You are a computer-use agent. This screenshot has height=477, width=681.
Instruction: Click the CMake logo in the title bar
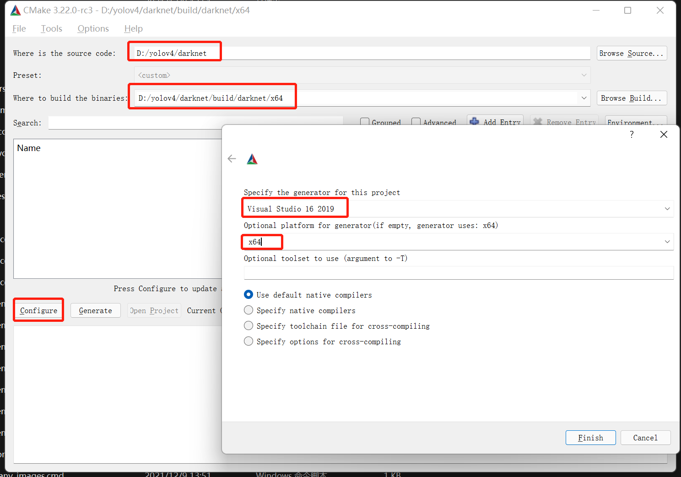15,10
